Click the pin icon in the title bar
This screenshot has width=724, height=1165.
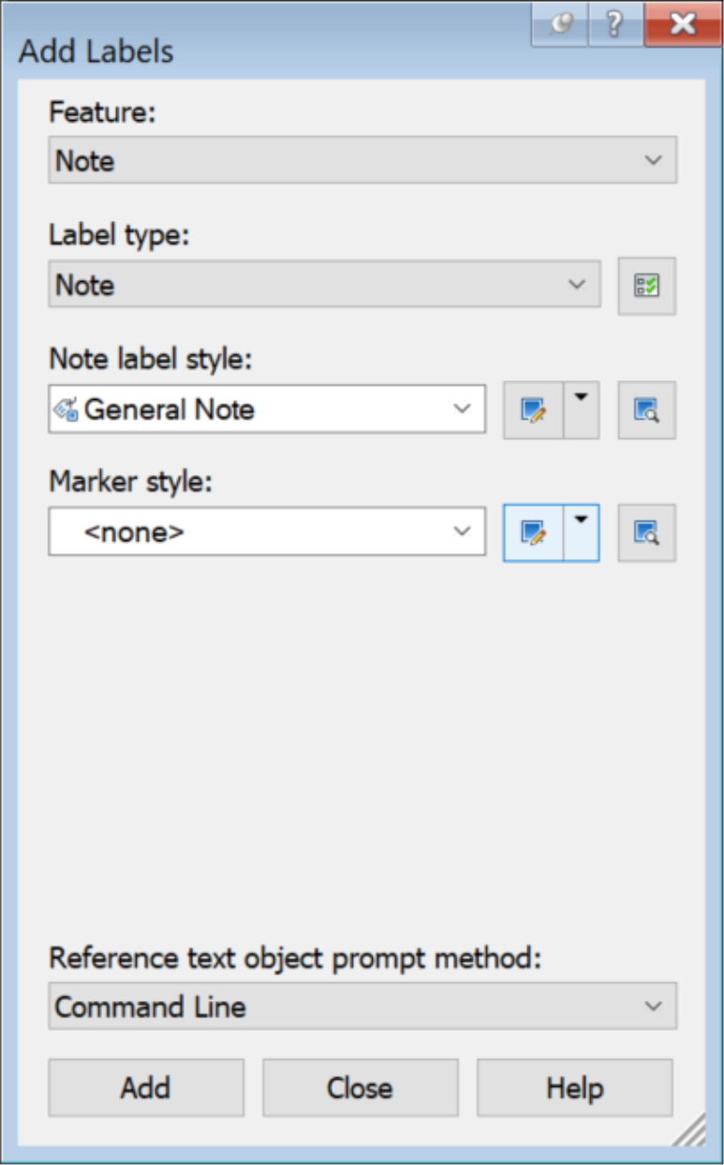click(x=561, y=25)
